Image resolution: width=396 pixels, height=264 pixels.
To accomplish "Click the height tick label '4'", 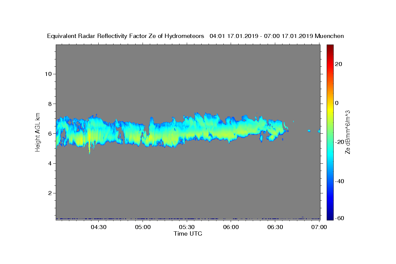I will tap(49, 163).
